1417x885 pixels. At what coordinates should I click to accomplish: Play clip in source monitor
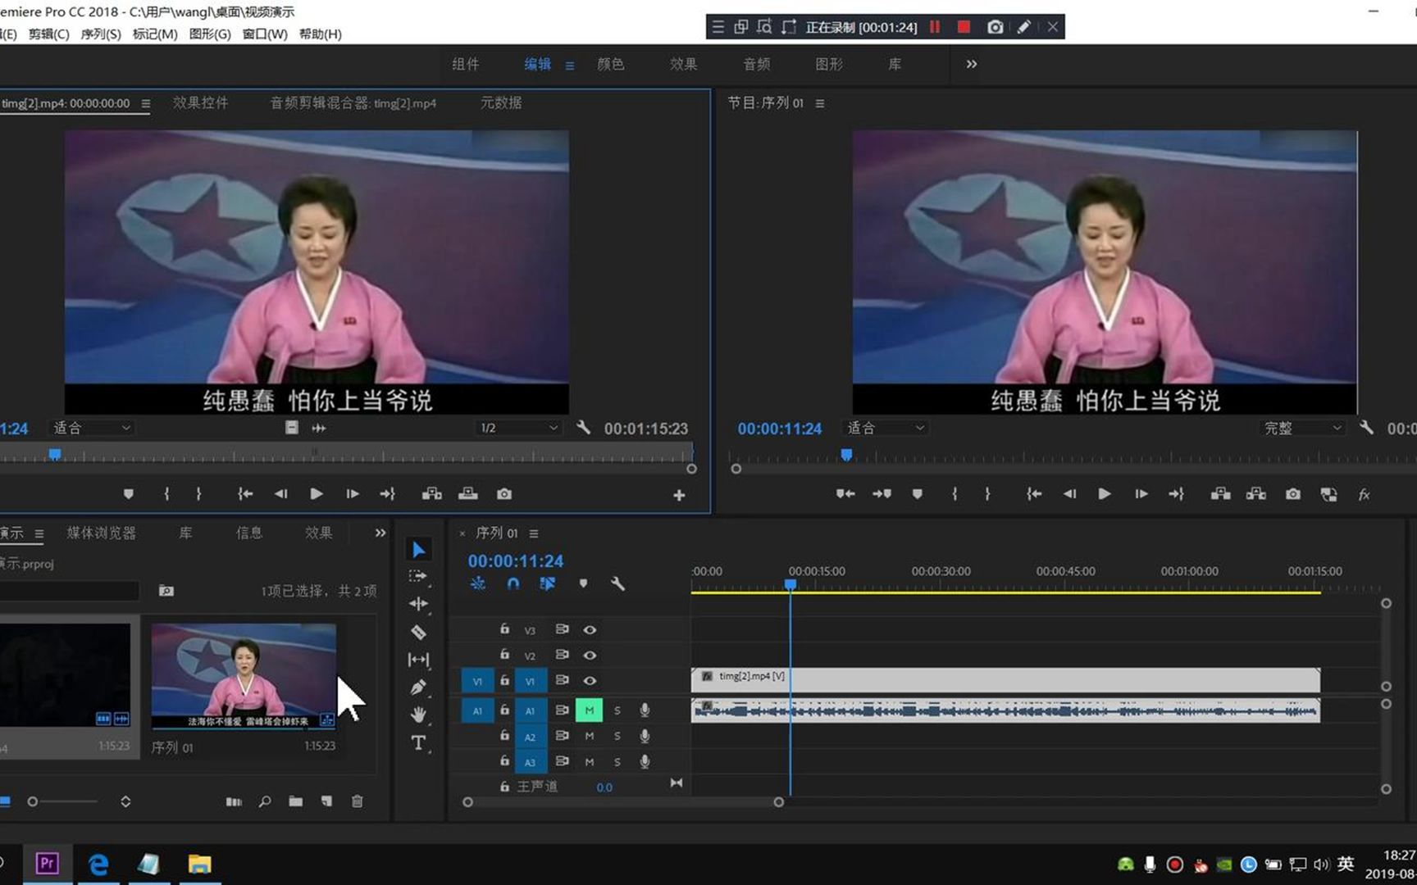coord(316,494)
